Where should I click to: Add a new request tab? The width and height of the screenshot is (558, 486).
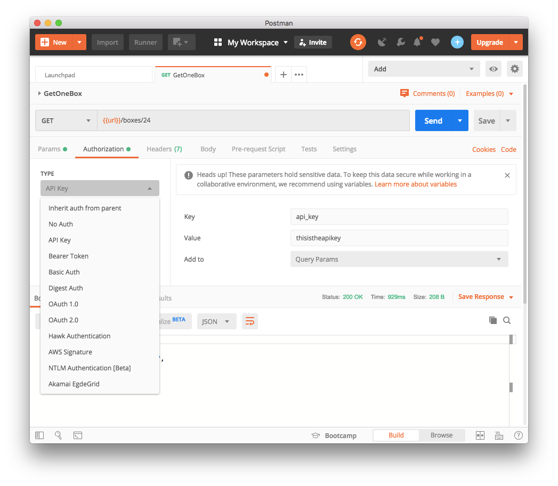coord(284,75)
